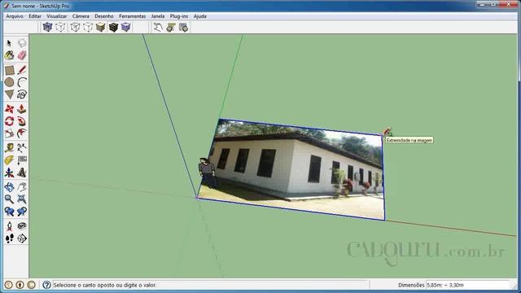Pick the Dimension tool
This screenshot has height=293, width=521.
click(22, 147)
